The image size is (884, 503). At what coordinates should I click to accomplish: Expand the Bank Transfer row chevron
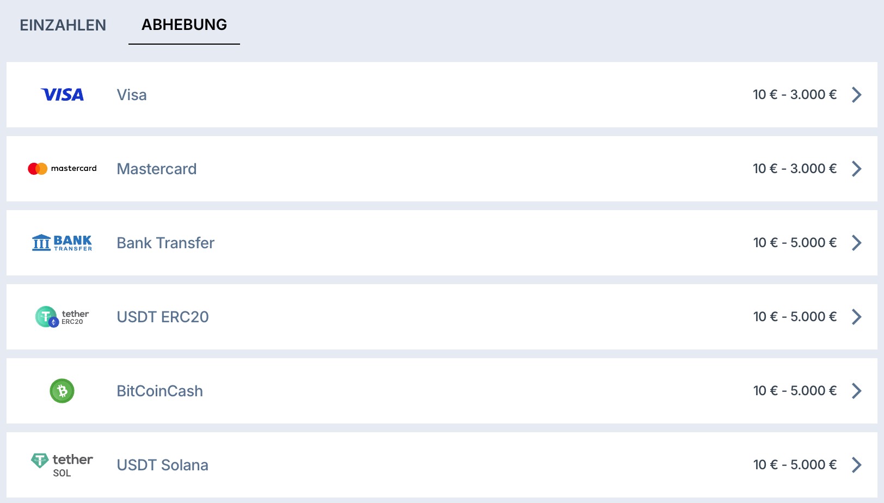click(857, 243)
